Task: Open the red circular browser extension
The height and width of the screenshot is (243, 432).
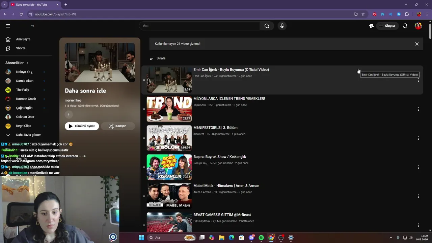Action: click(374, 14)
